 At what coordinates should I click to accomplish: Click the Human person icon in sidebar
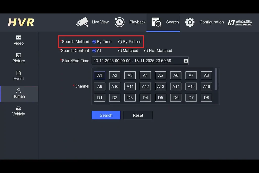(18, 90)
